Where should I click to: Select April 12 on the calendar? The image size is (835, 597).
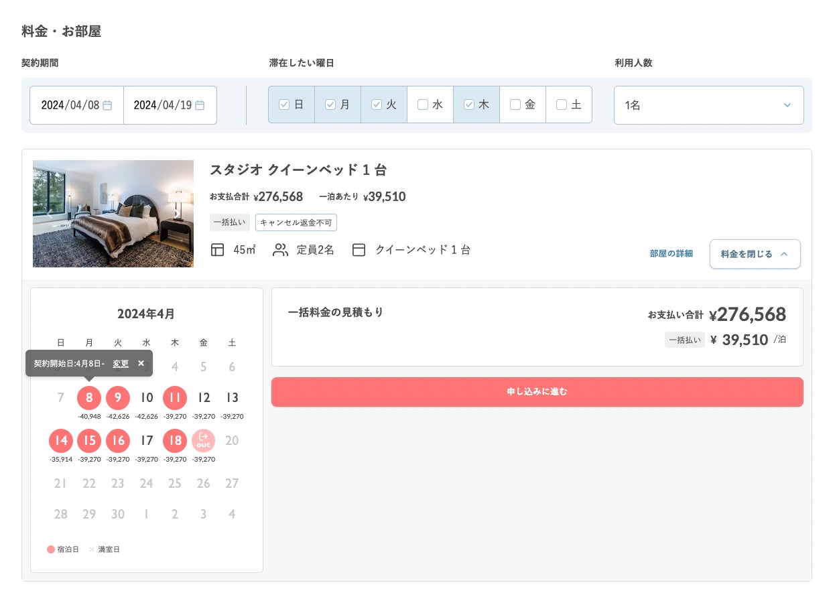[204, 397]
